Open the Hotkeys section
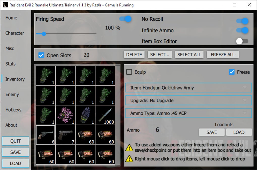Screen dimensions: 257x170 13,110
